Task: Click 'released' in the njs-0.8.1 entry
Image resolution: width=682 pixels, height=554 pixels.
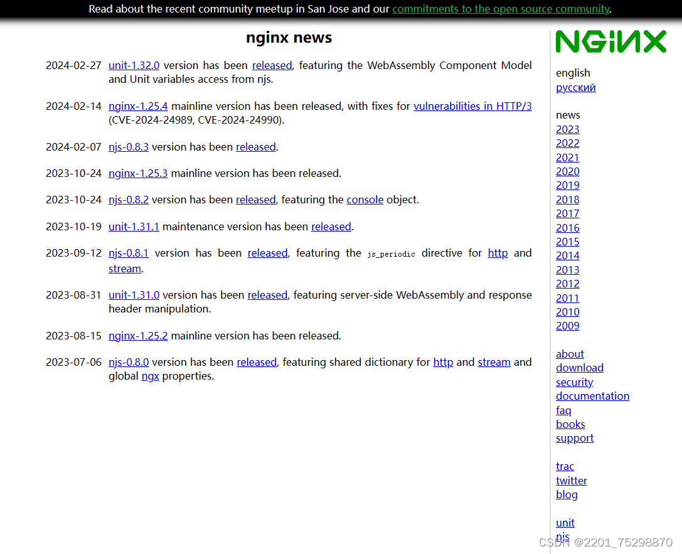Action: tap(267, 253)
